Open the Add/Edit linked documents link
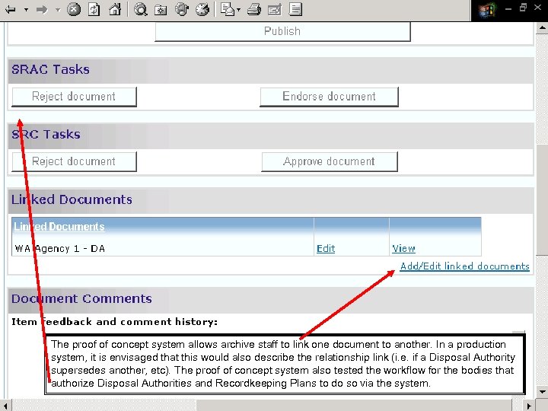The height and width of the screenshot is (411, 548). coord(464,266)
